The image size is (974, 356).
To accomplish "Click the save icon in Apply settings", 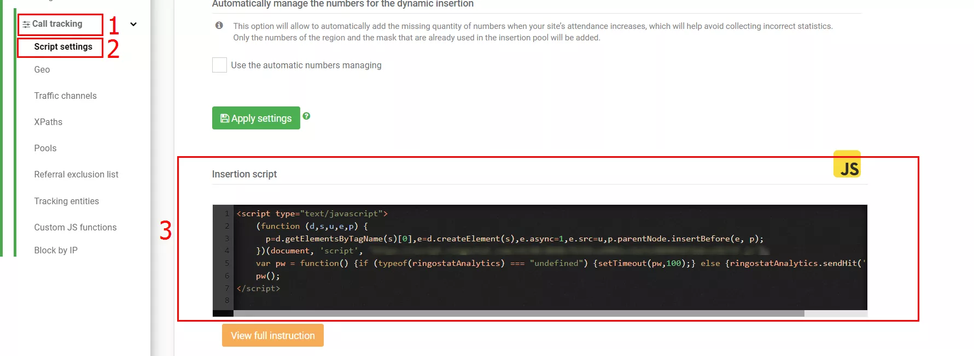I will [x=224, y=118].
